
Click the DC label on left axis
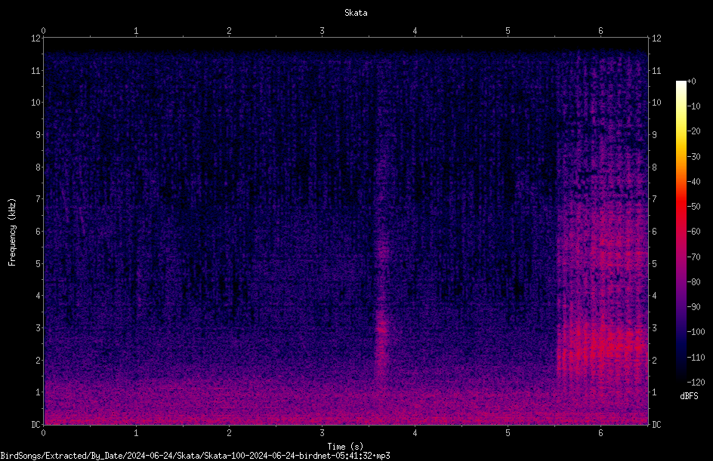pos(36,425)
